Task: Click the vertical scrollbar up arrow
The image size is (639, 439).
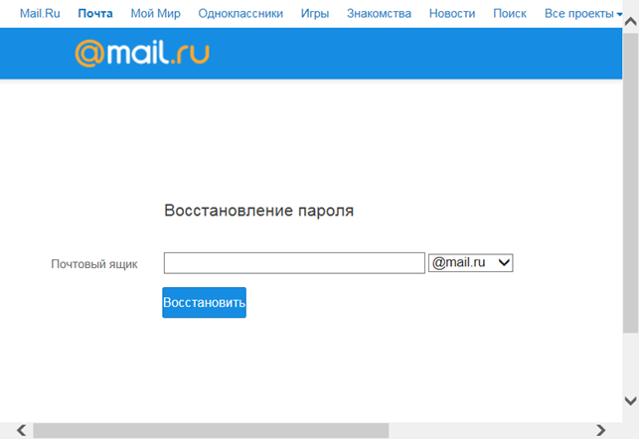Action: (x=630, y=22)
